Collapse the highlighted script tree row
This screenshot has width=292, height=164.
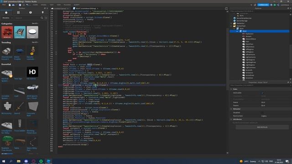pyautogui.click(x=237, y=31)
